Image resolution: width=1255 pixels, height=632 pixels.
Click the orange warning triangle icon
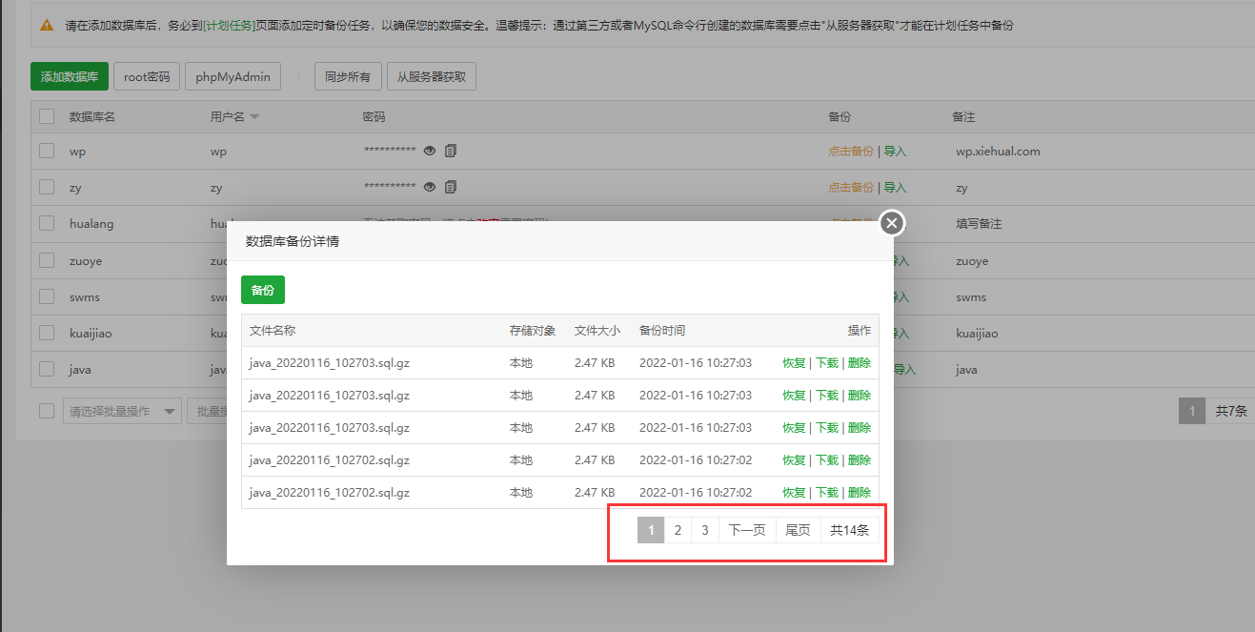[x=47, y=26]
